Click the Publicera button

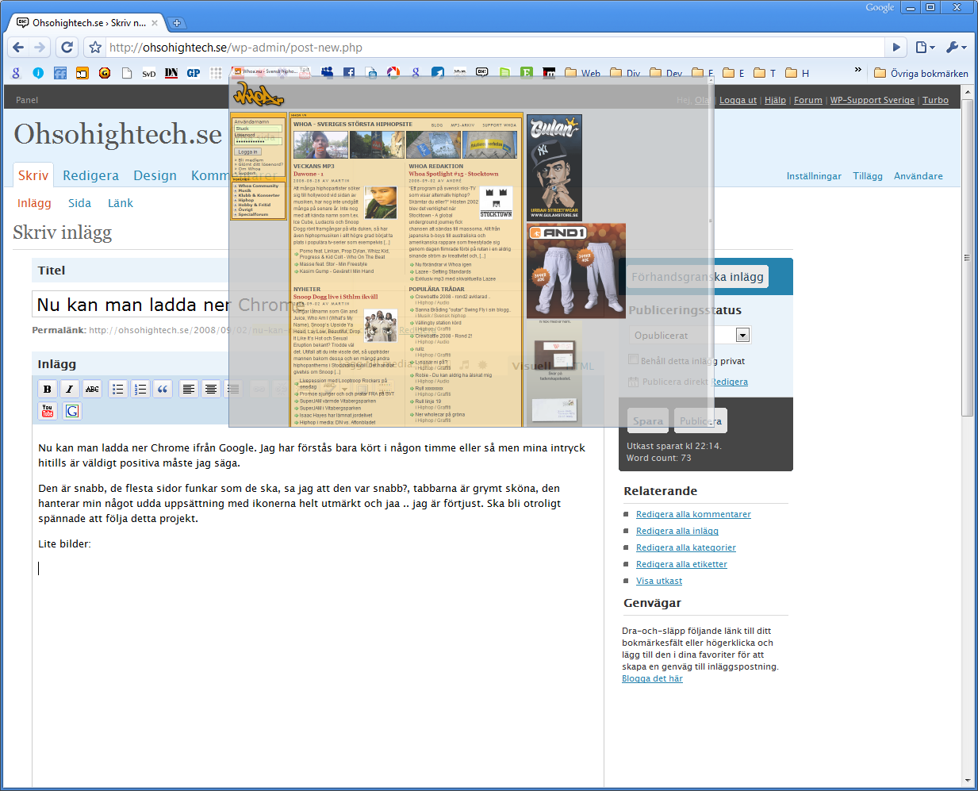(x=700, y=421)
